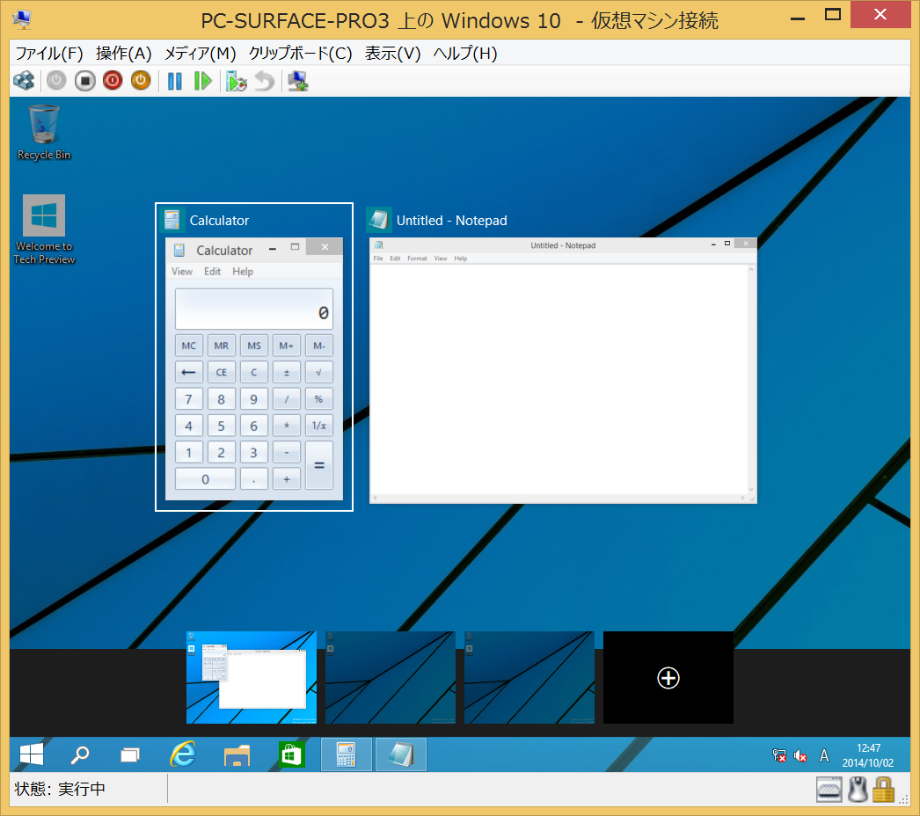Image resolution: width=920 pixels, height=816 pixels.
Task: Toggle the IME input mode indicator
Action: click(x=823, y=755)
